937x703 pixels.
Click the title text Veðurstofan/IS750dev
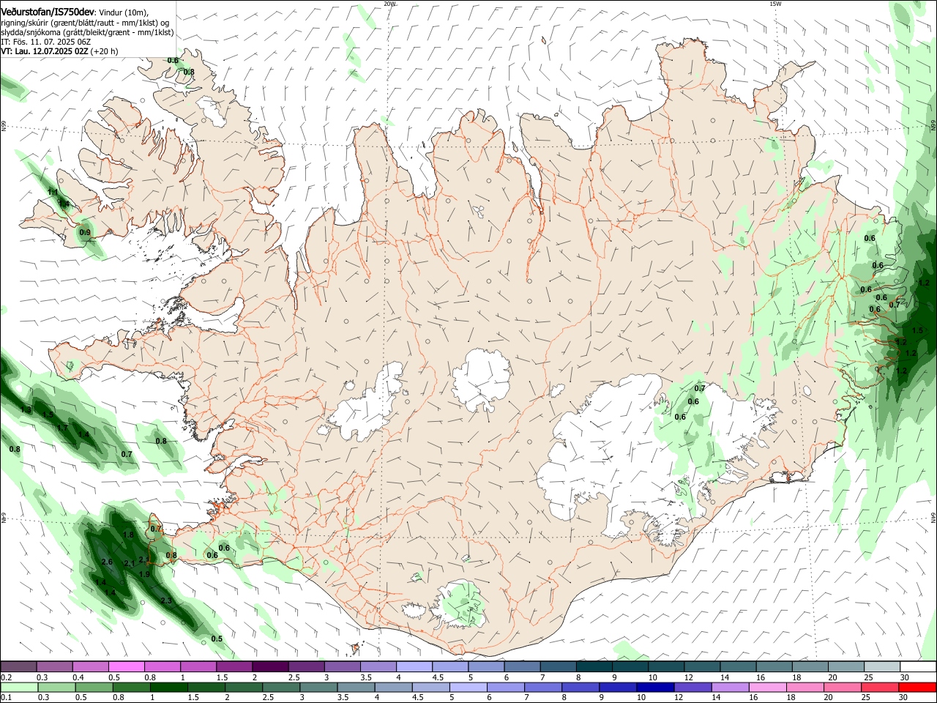[47, 12]
